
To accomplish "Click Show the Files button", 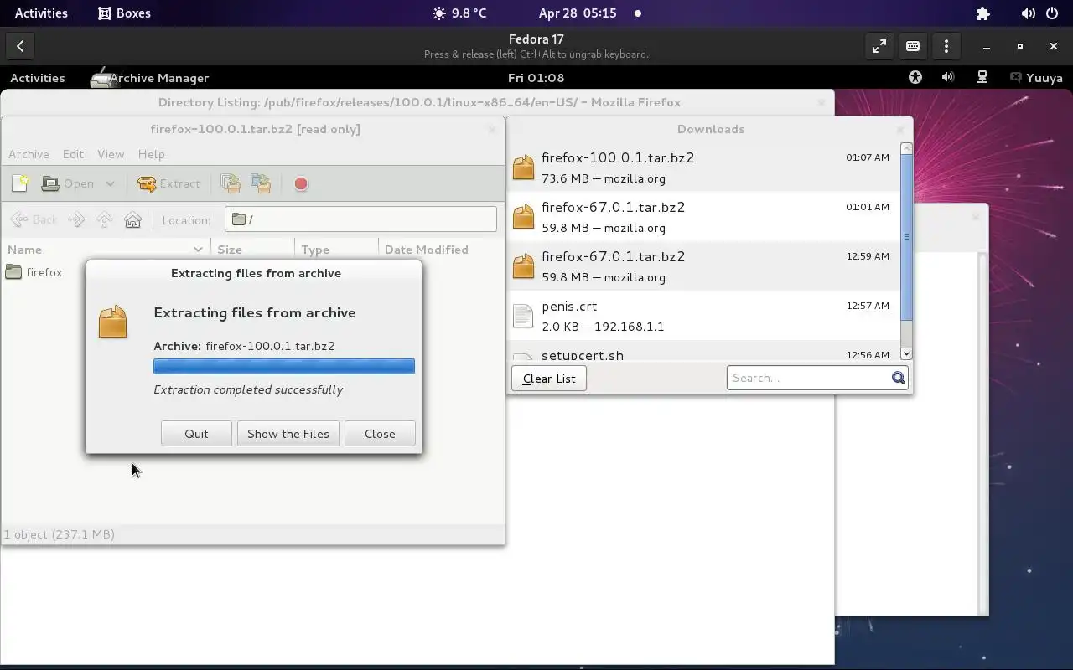I will coord(288,434).
